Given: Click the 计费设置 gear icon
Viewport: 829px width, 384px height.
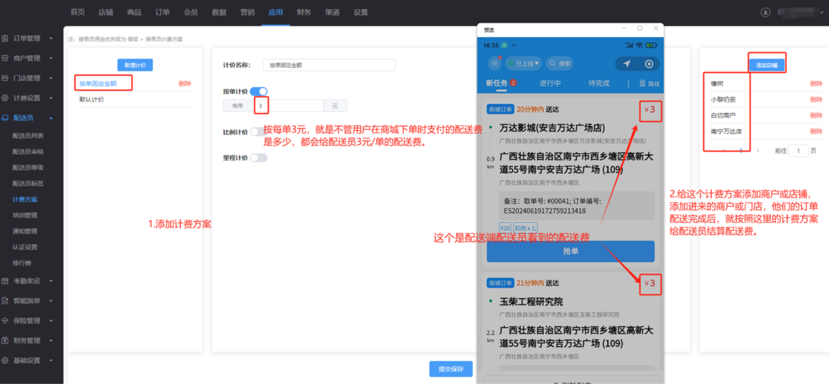Looking at the screenshot, I should coord(5,98).
